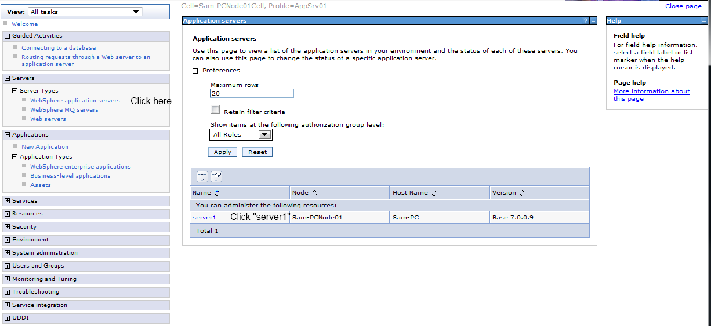Click the Maximum rows input field
The width and height of the screenshot is (711, 326).
pyautogui.click(x=252, y=93)
